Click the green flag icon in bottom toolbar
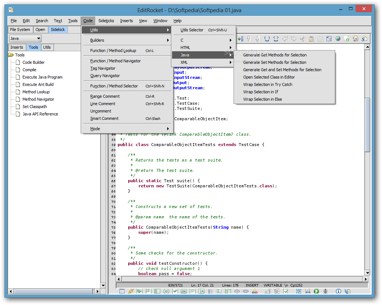Viewport: 382px width, 305px height. (x=148, y=291)
